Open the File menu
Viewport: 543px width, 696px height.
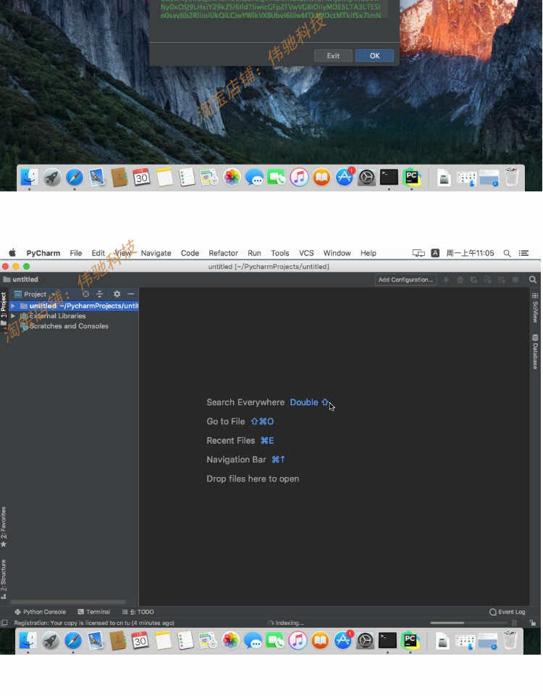click(x=76, y=253)
